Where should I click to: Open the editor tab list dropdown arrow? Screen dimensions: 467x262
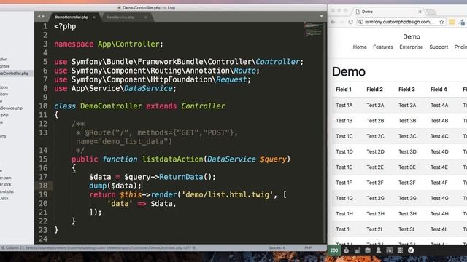(322, 16)
